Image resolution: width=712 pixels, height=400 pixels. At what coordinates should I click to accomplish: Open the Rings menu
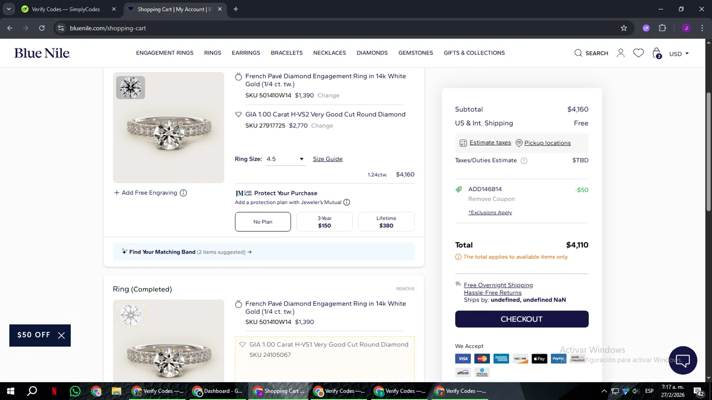(213, 53)
